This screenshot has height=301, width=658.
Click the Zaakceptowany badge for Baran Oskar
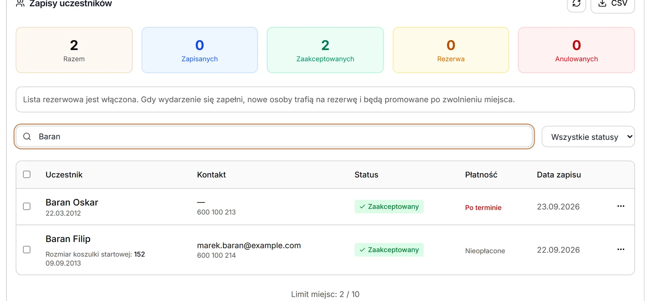[389, 206]
